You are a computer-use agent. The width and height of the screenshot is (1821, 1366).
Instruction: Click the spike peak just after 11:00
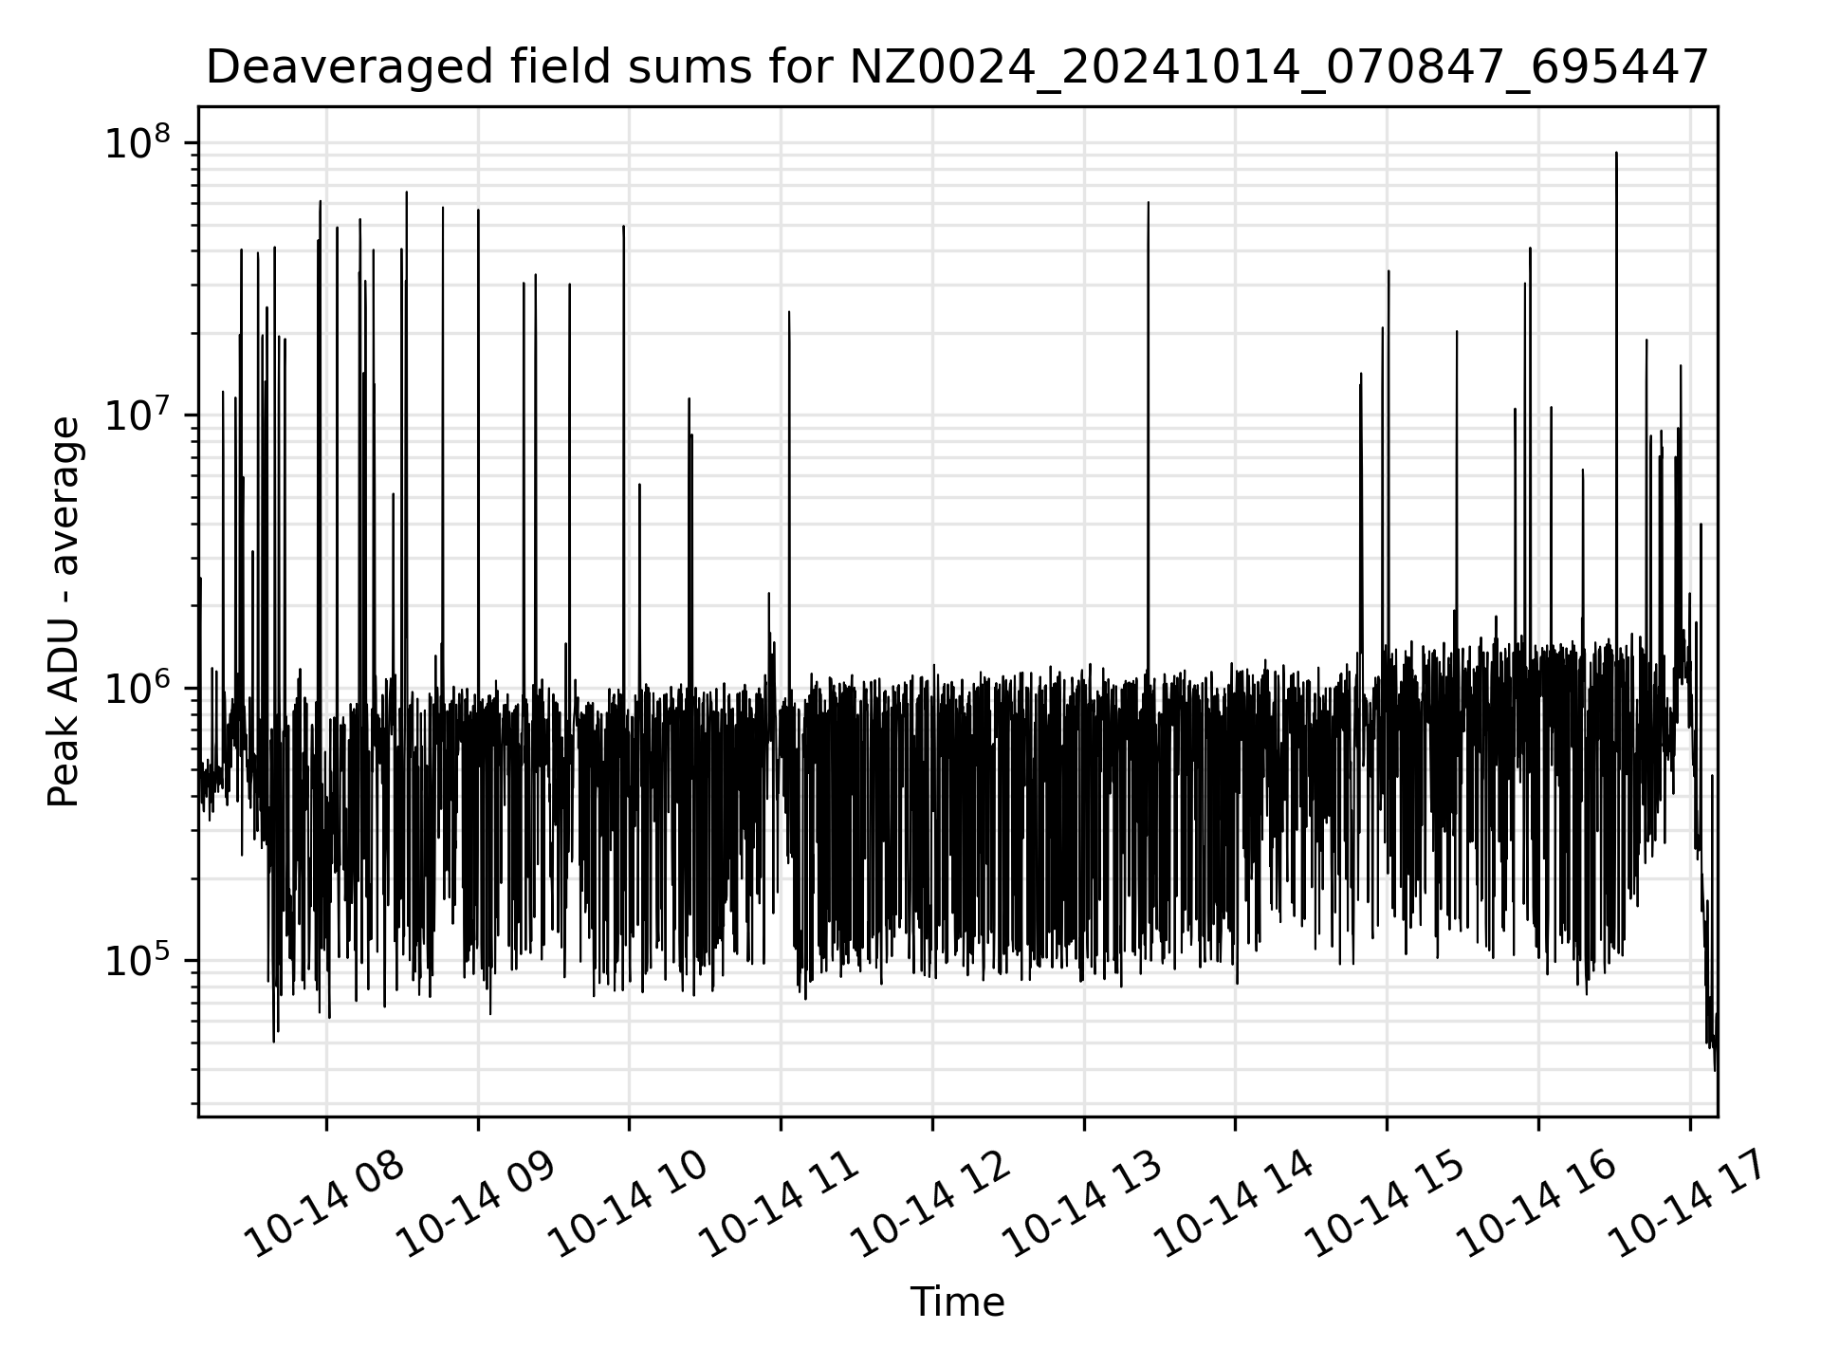point(788,312)
